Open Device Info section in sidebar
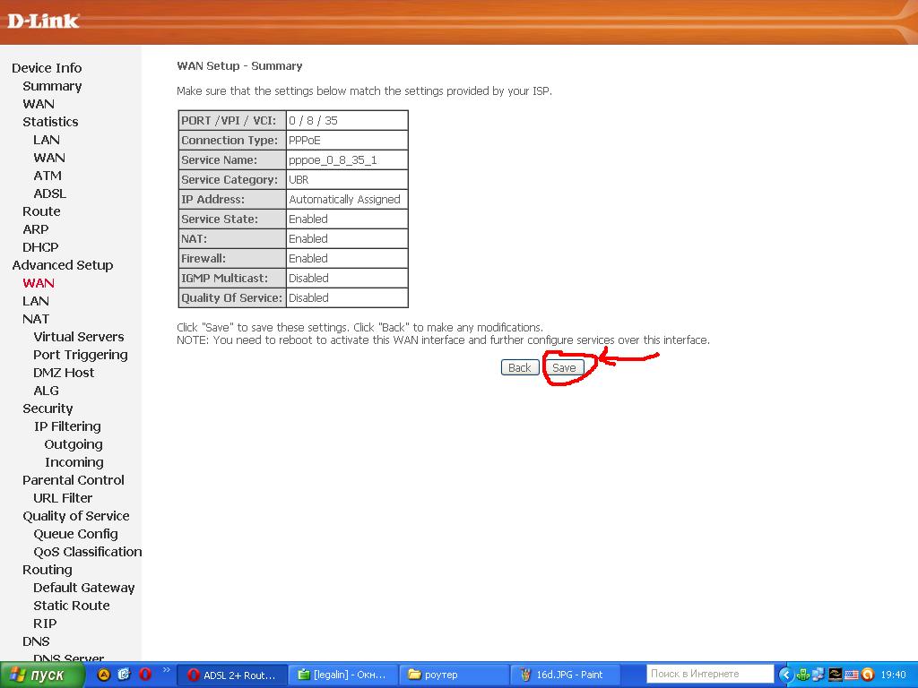The image size is (918, 688). click(x=47, y=68)
